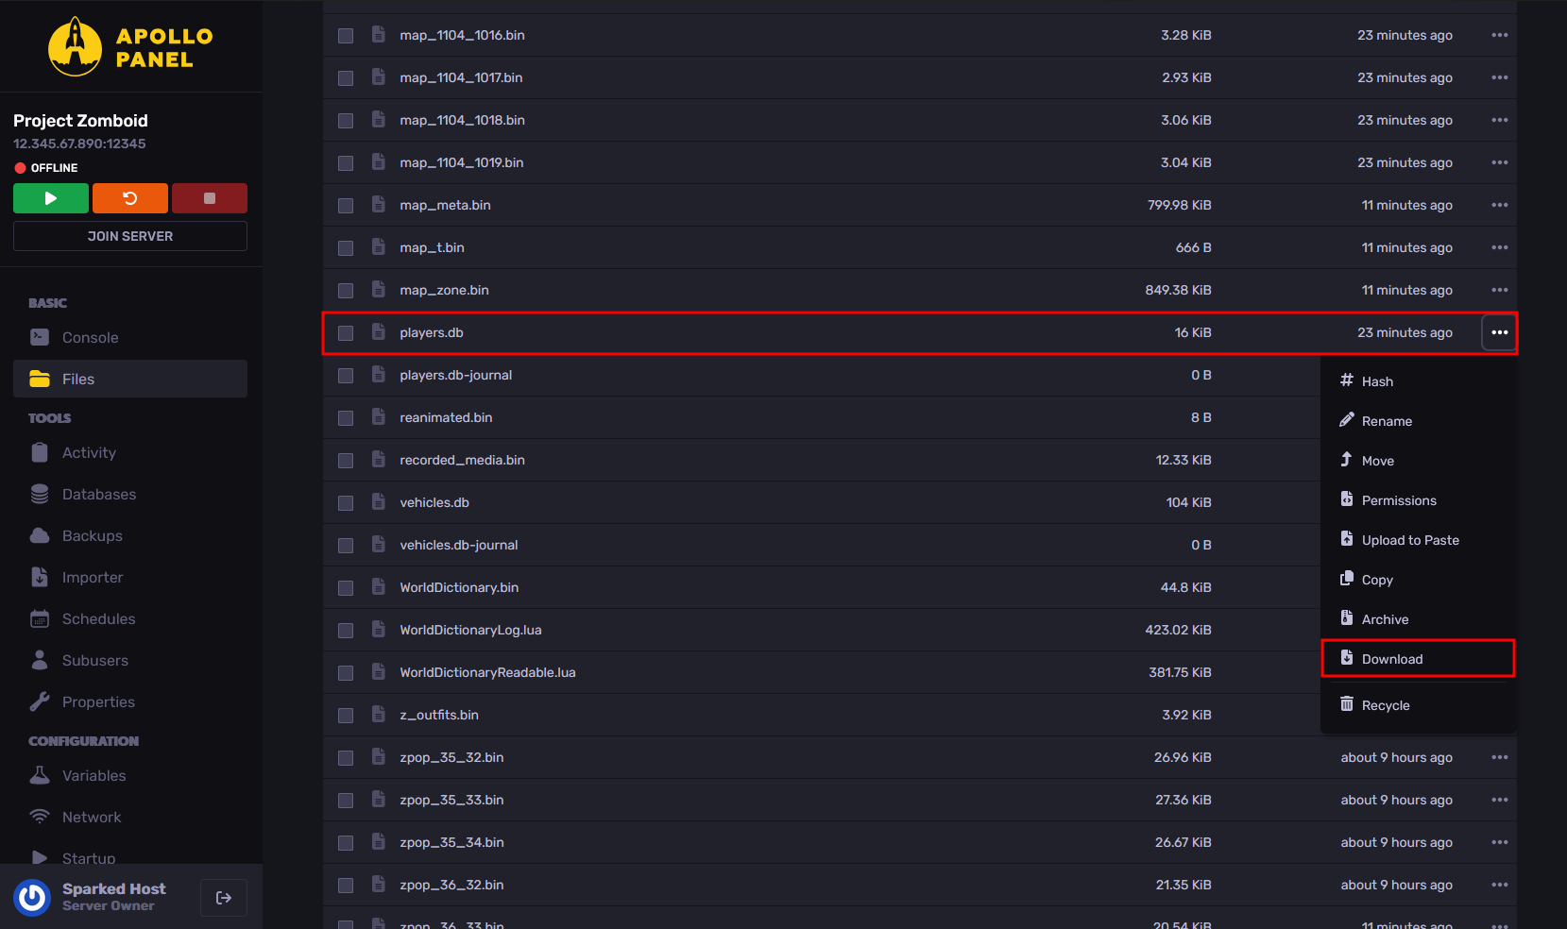The width and height of the screenshot is (1567, 929).
Task: Click the red stop server button
Action: pyautogui.click(x=210, y=198)
